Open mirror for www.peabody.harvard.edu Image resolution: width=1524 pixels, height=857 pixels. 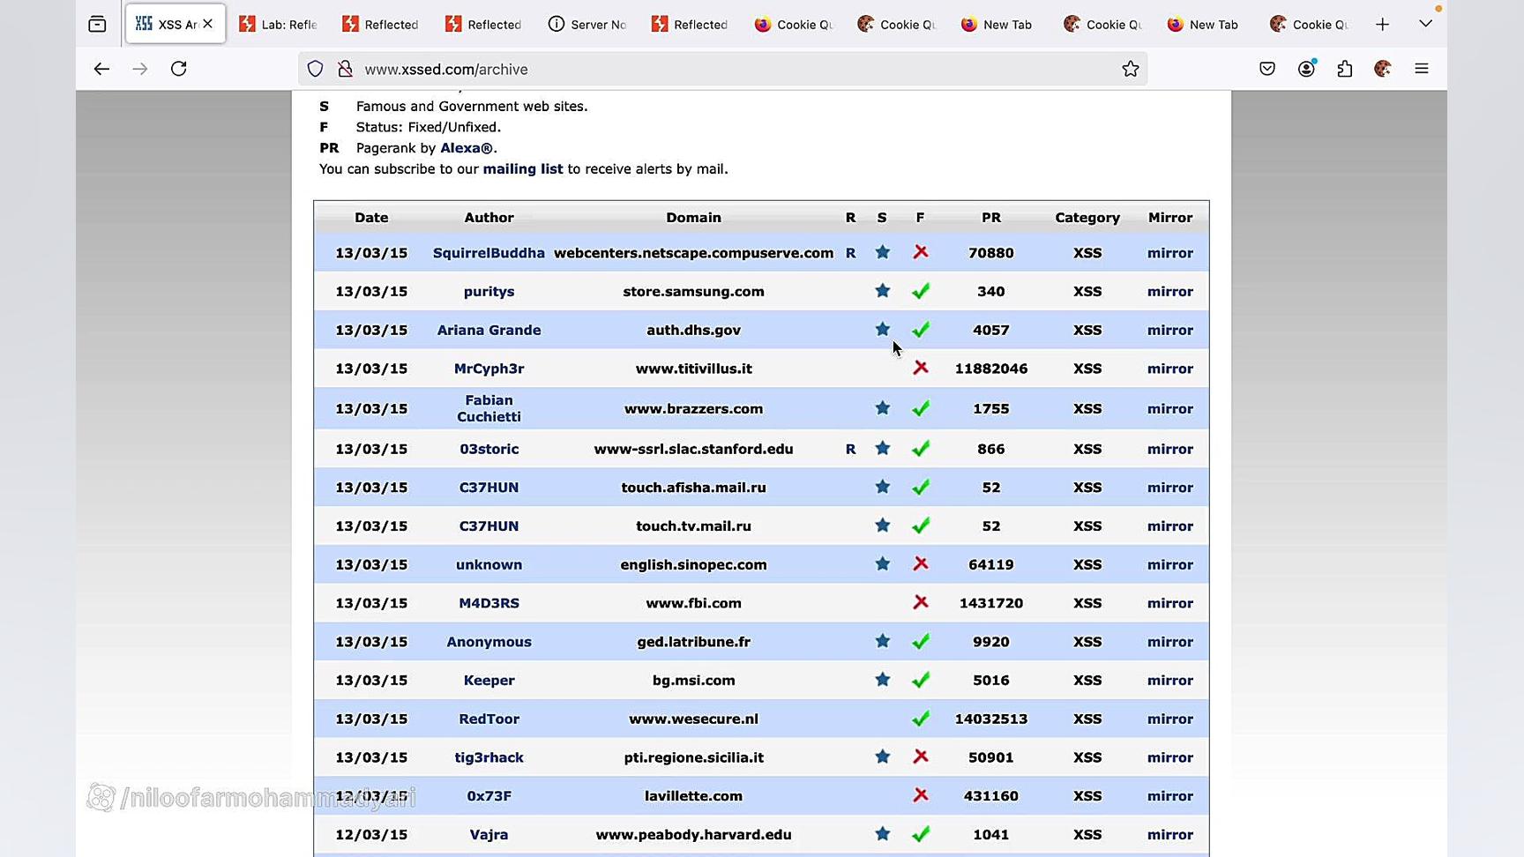tap(1169, 835)
